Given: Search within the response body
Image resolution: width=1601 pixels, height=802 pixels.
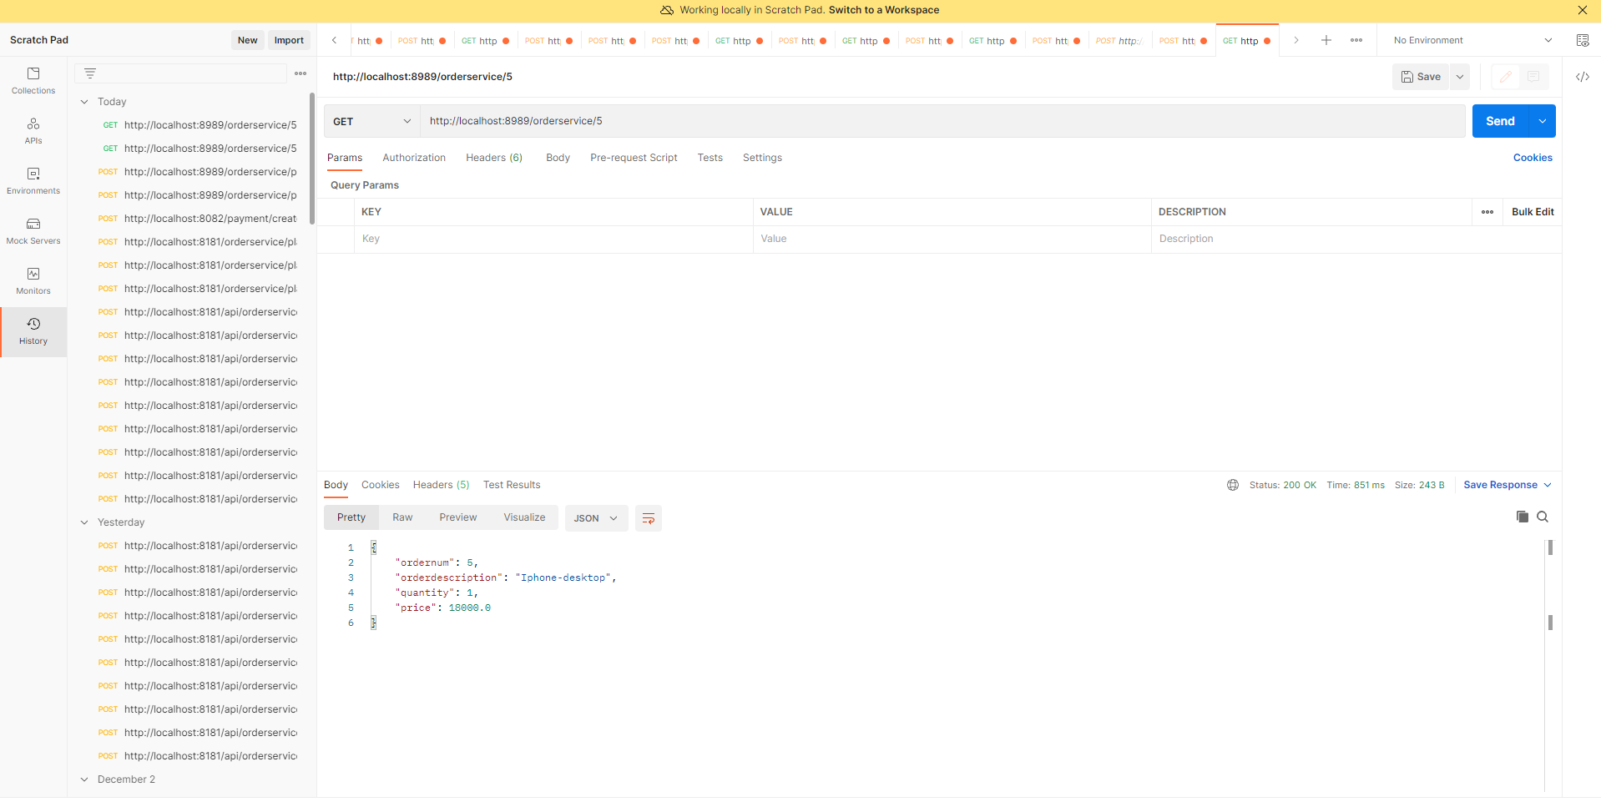Looking at the screenshot, I should [x=1543, y=517].
